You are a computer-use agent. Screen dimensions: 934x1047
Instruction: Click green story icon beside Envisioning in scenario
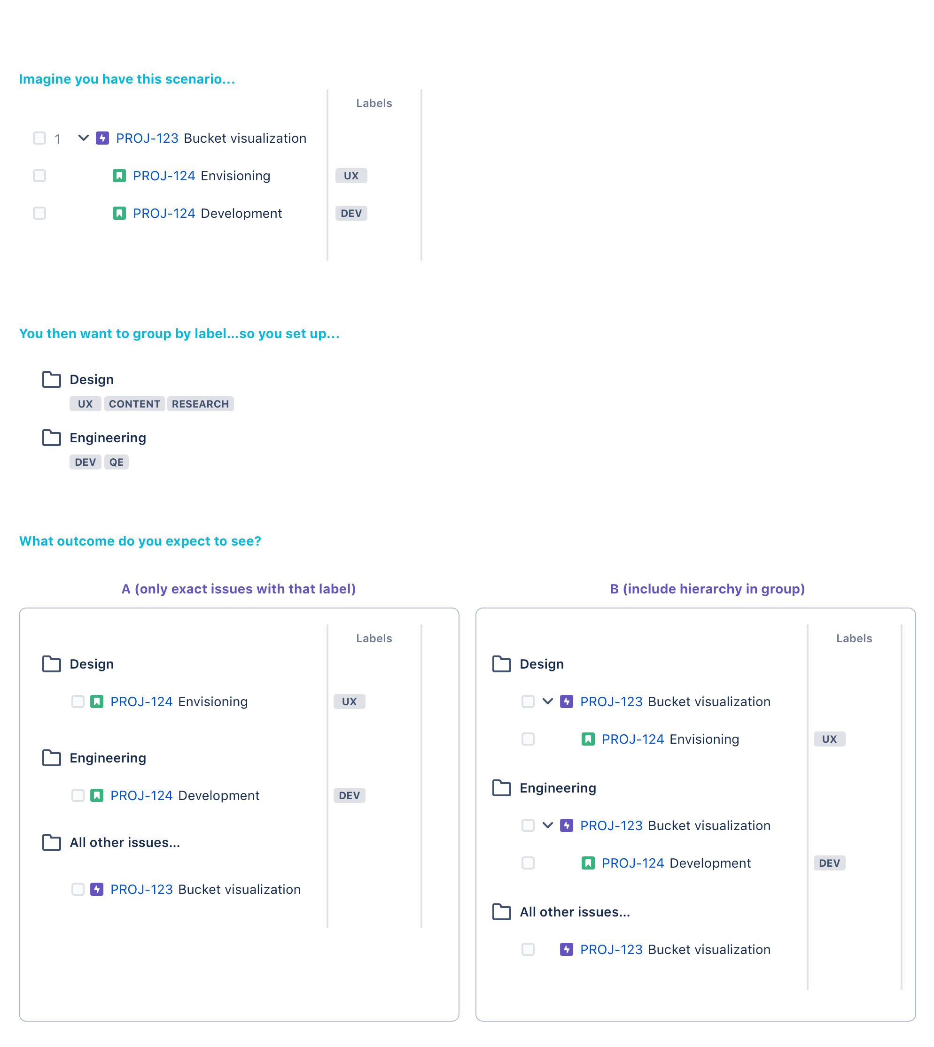tap(119, 176)
